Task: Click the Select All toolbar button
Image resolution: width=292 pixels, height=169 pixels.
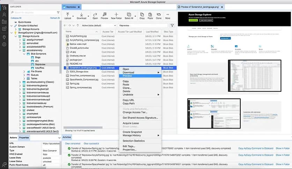Action: pyautogui.click(x=129, y=16)
